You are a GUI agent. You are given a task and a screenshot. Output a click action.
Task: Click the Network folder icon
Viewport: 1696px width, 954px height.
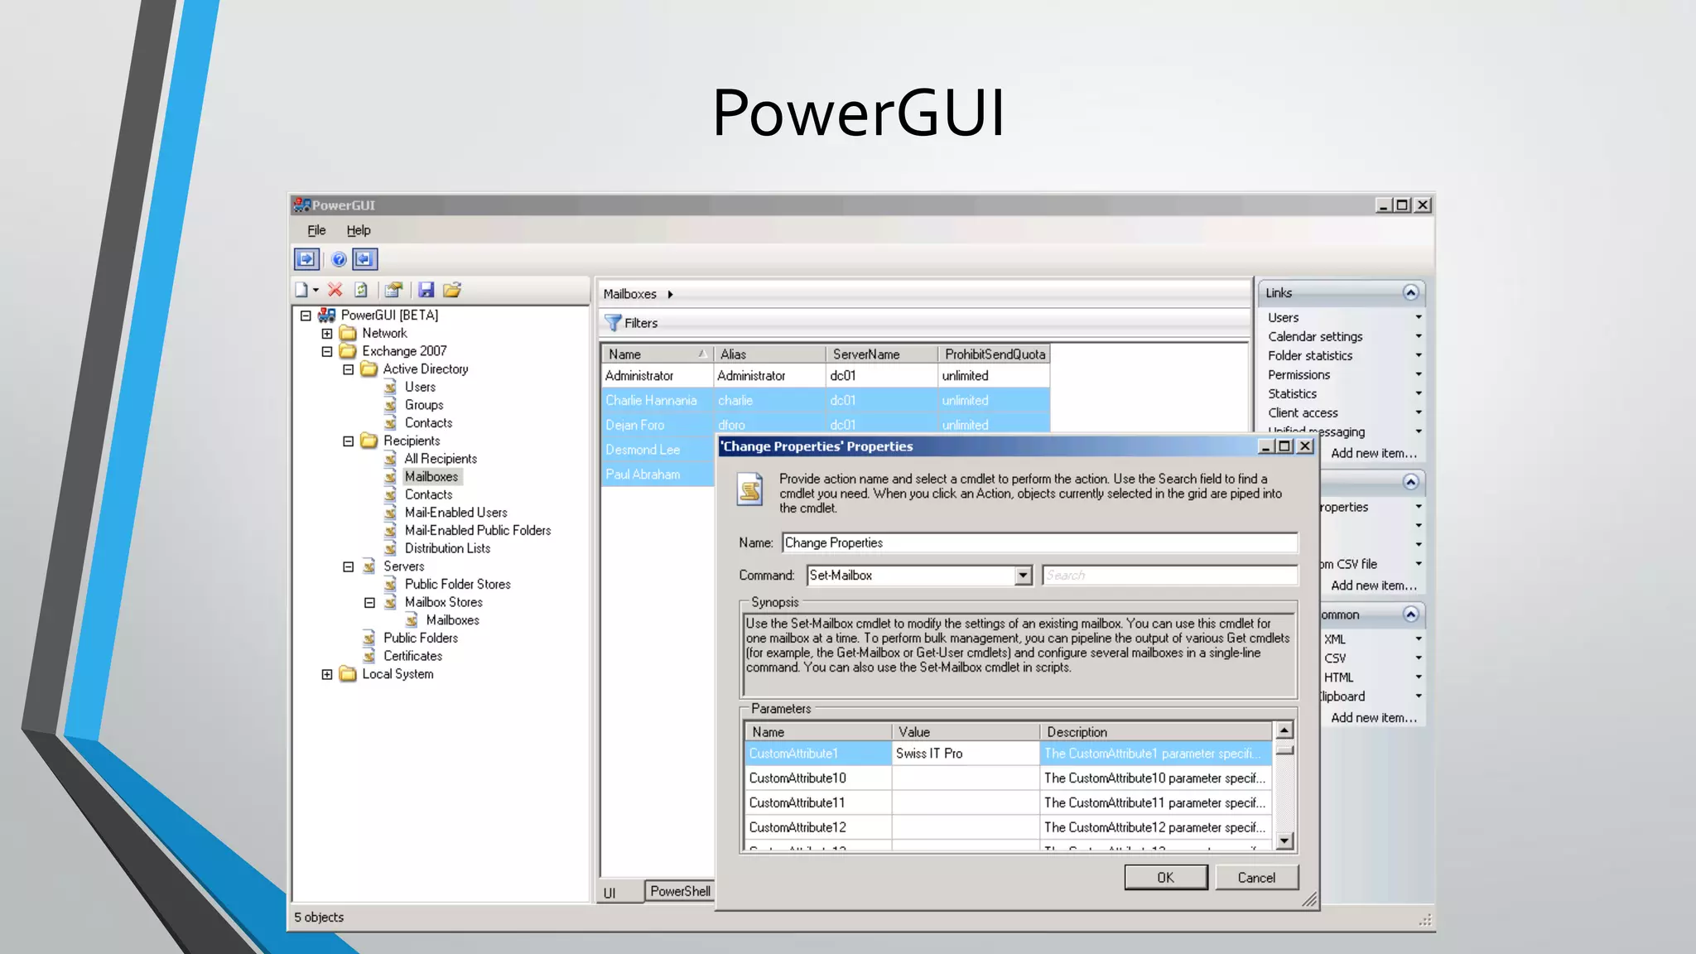point(348,333)
